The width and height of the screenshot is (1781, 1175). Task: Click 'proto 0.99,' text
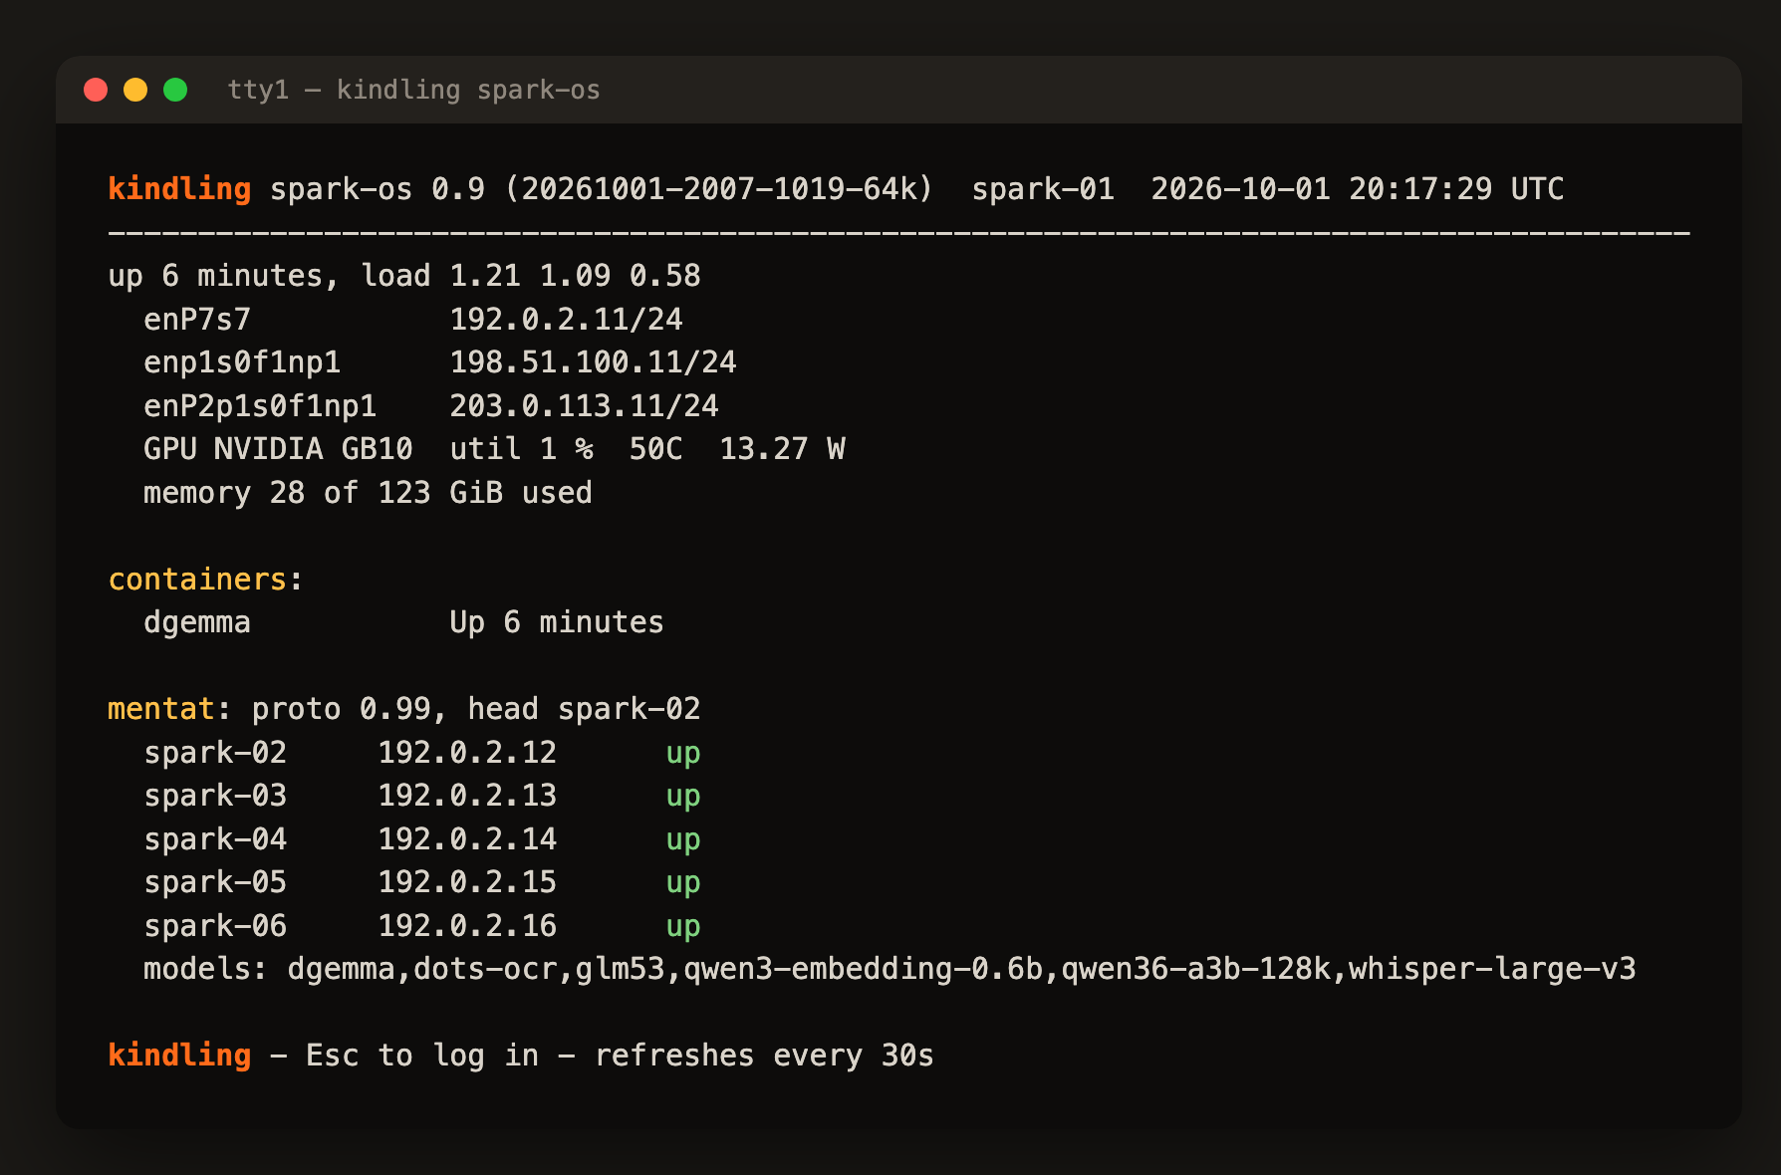351,709
